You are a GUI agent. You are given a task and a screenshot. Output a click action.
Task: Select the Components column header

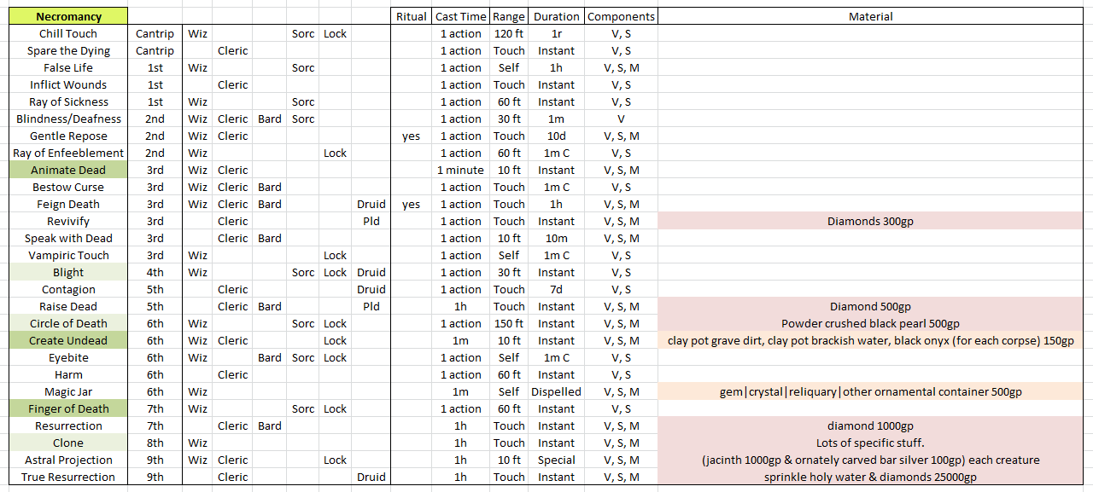pos(622,16)
